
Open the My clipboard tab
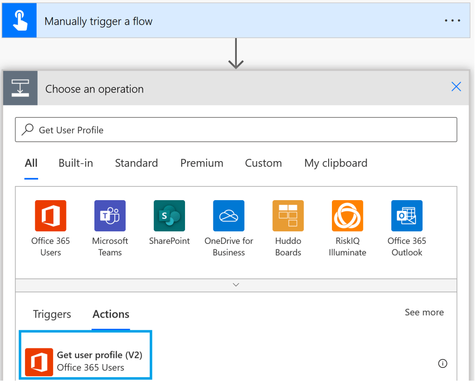[x=336, y=163]
